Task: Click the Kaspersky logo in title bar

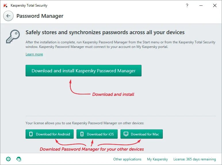Action: 5,5
